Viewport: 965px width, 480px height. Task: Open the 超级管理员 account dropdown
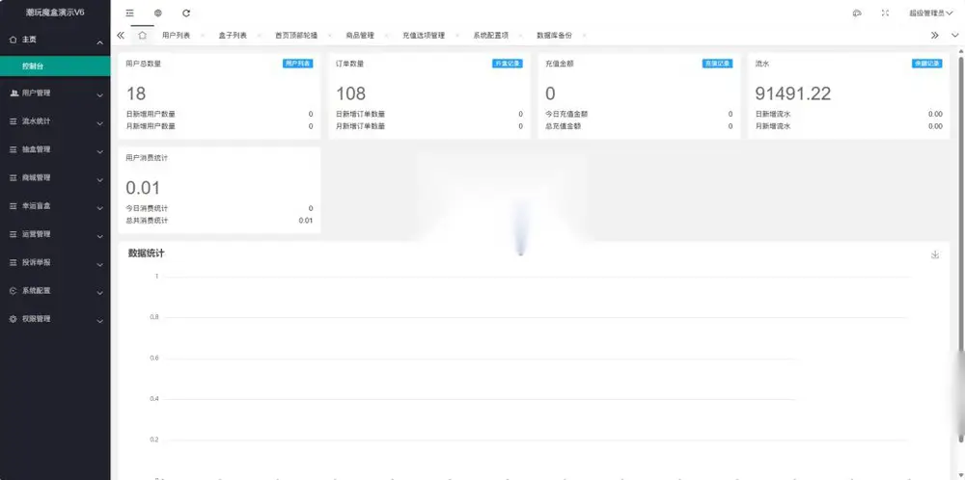click(930, 13)
